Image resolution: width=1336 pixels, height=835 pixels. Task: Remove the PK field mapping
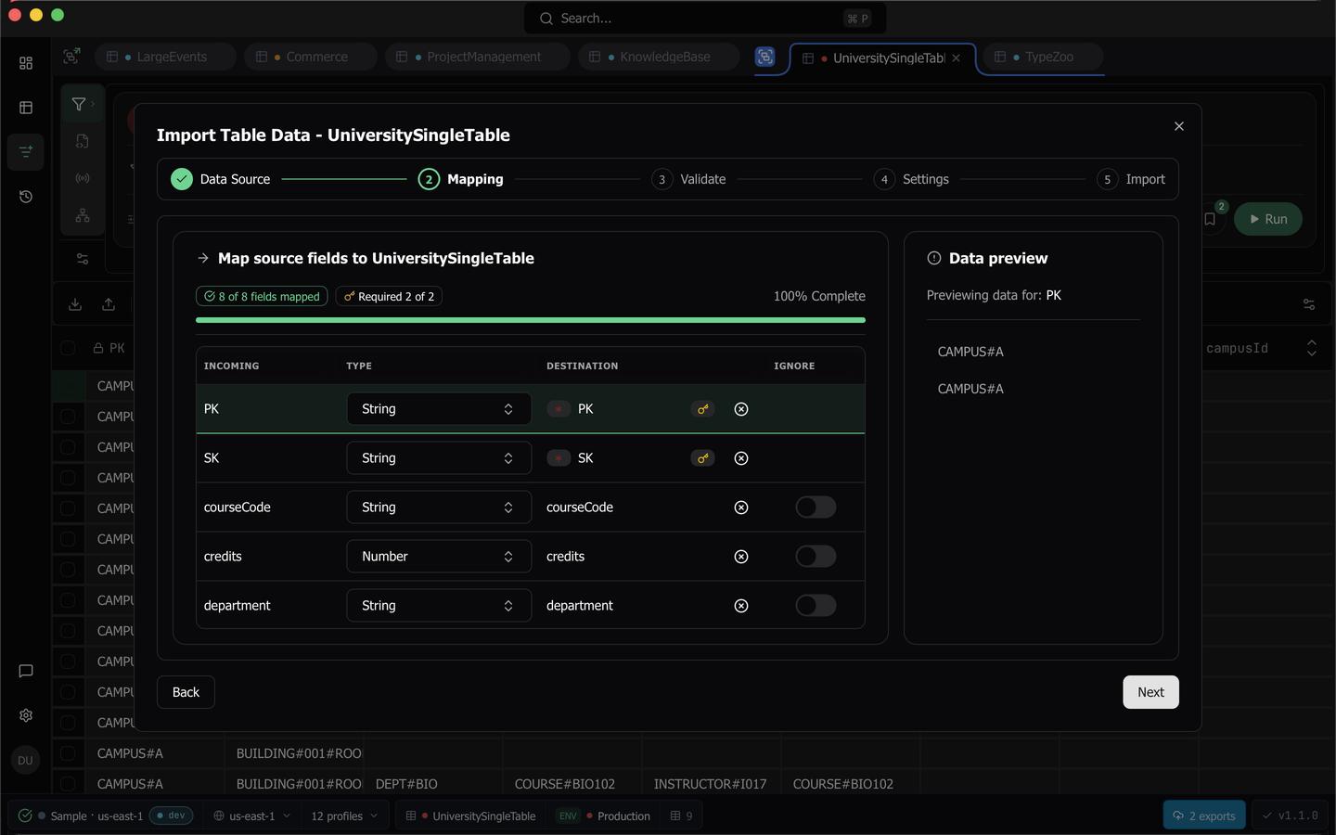[741, 409]
